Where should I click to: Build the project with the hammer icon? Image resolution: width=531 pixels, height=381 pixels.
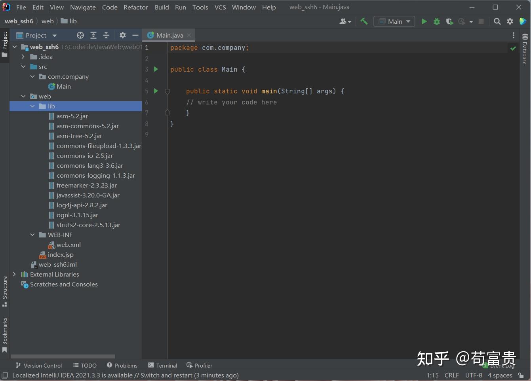point(364,21)
